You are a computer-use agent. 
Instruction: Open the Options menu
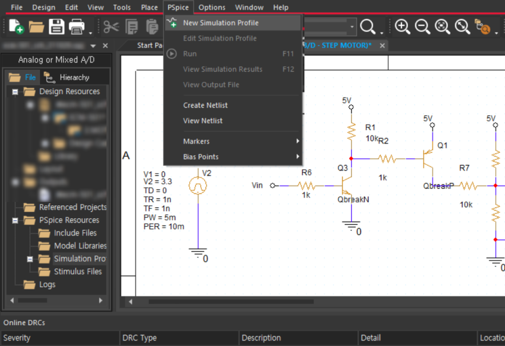211,8
